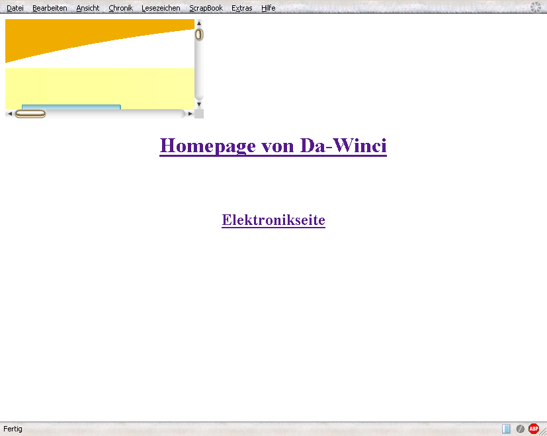547x436 pixels.
Task: Click the vertical scrollbar thumb in the frame
Action: 199,34
